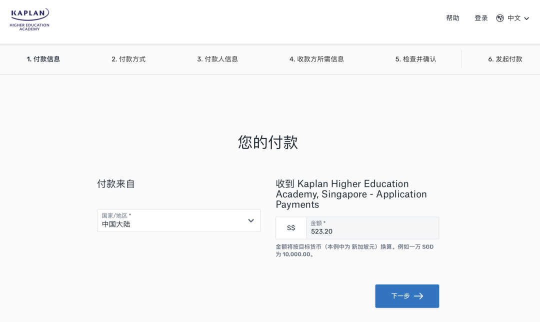
Task: Select the 5. 检查并确认 step
Action: (417, 59)
